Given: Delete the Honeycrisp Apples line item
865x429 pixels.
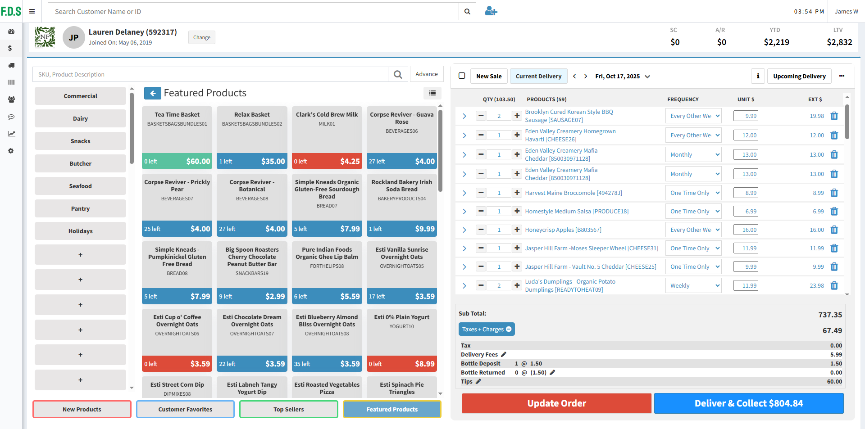Looking at the screenshot, I should tap(834, 230).
